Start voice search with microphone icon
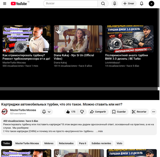This screenshot has height=157, width=160. (115, 4)
